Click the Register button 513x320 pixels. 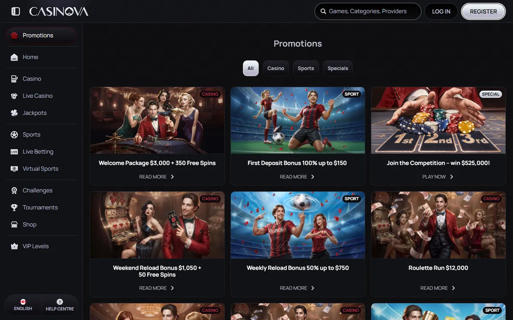(x=483, y=12)
